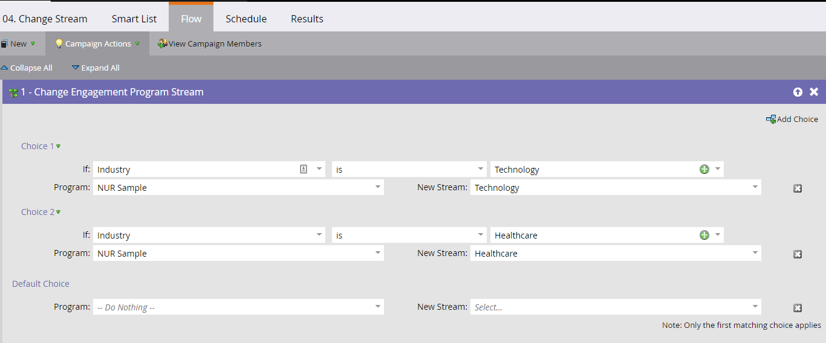Open Choice 1 New Stream Technology dropdown

click(616, 187)
